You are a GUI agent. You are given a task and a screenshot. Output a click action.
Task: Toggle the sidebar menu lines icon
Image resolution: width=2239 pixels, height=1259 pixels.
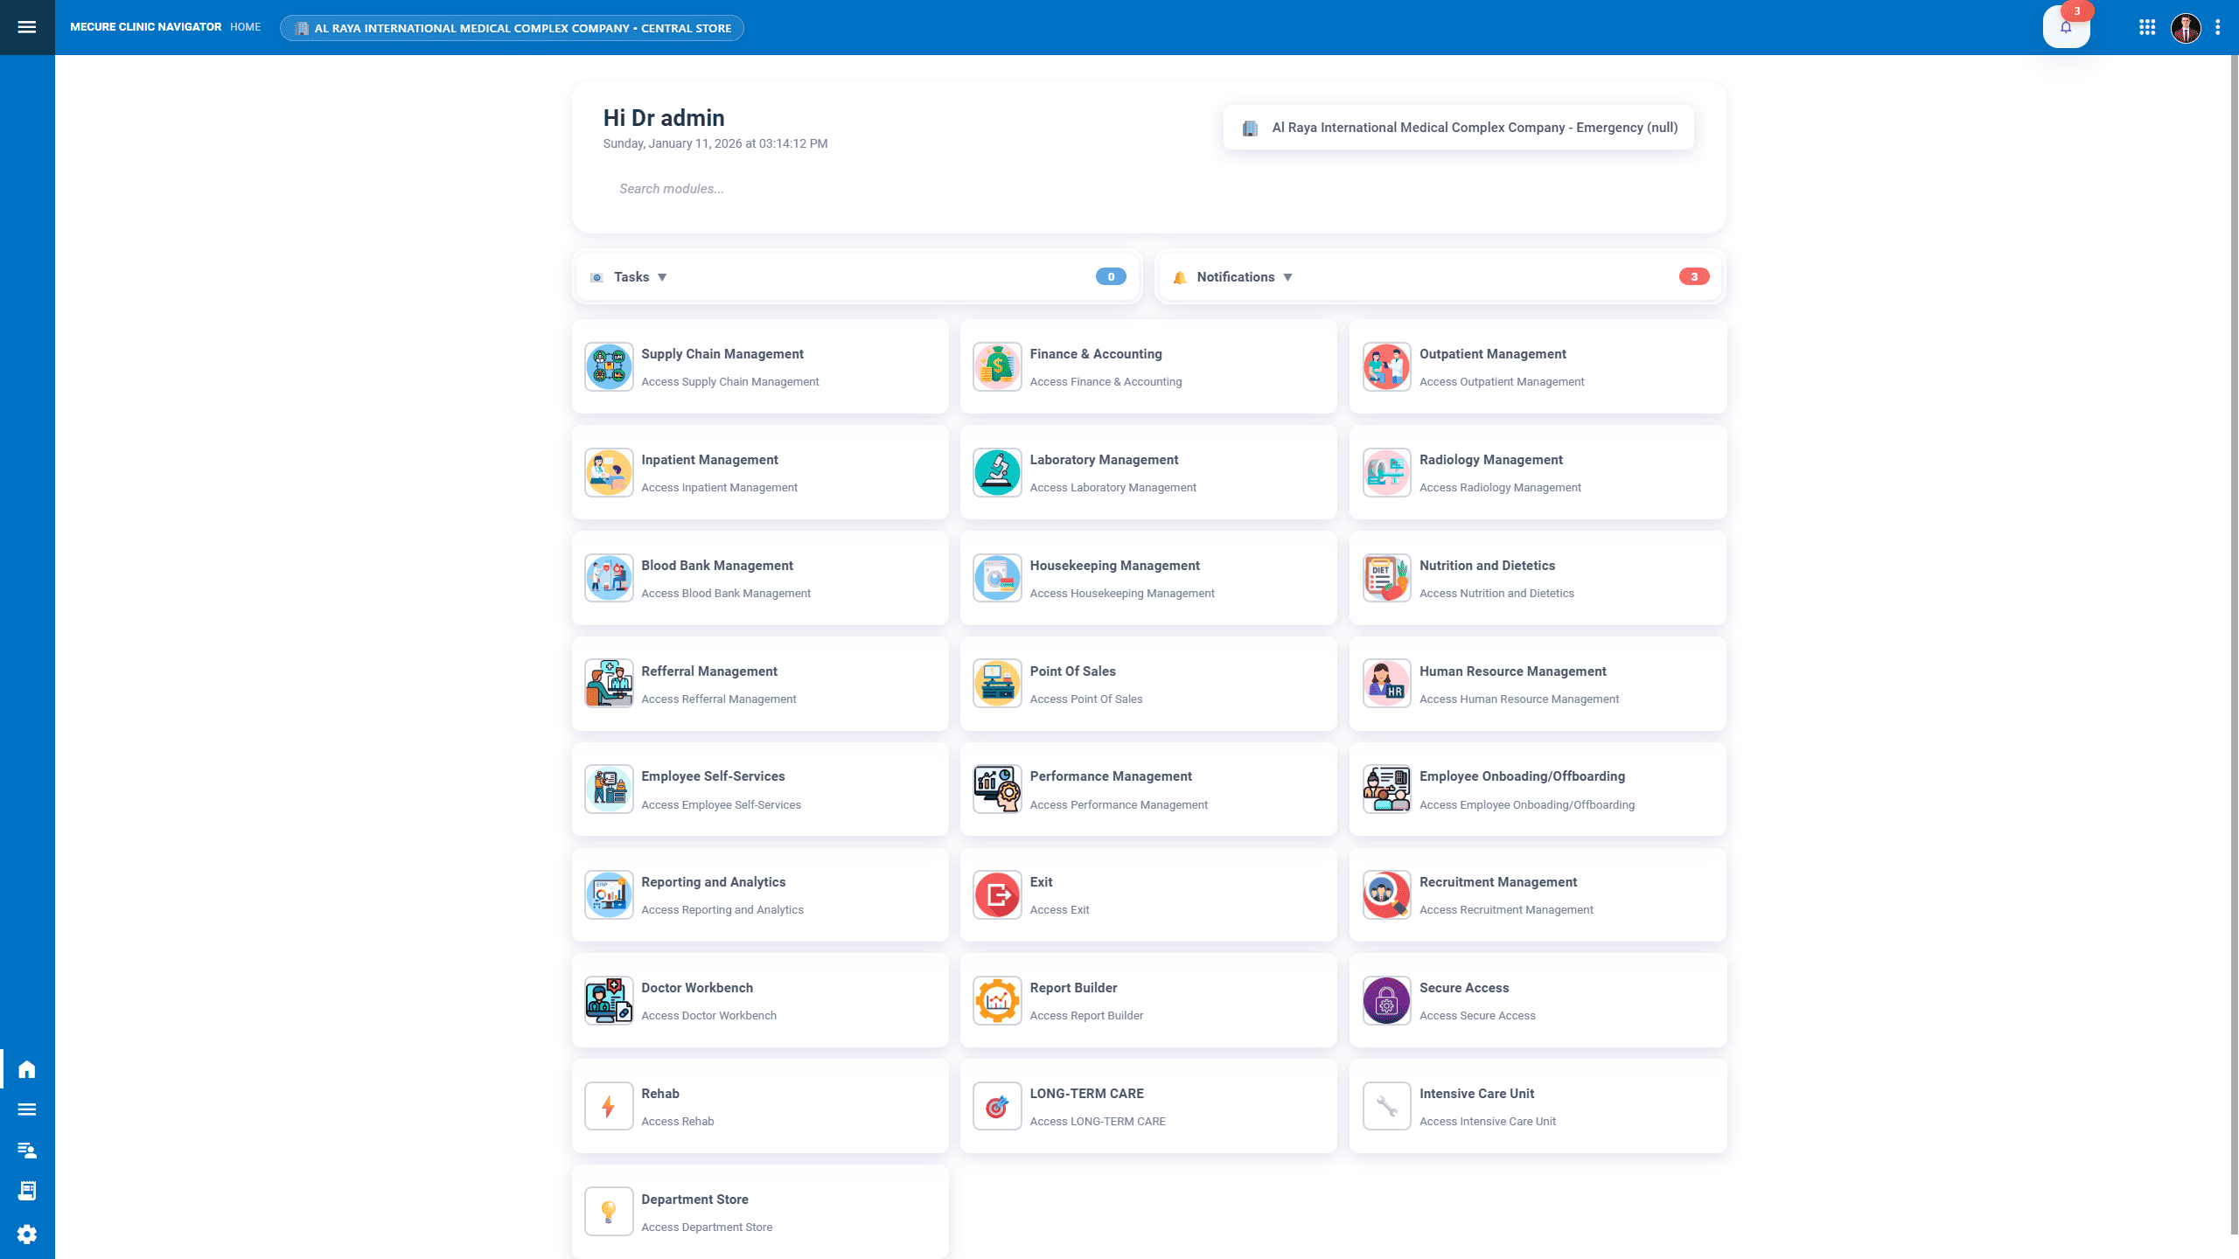tap(27, 1109)
